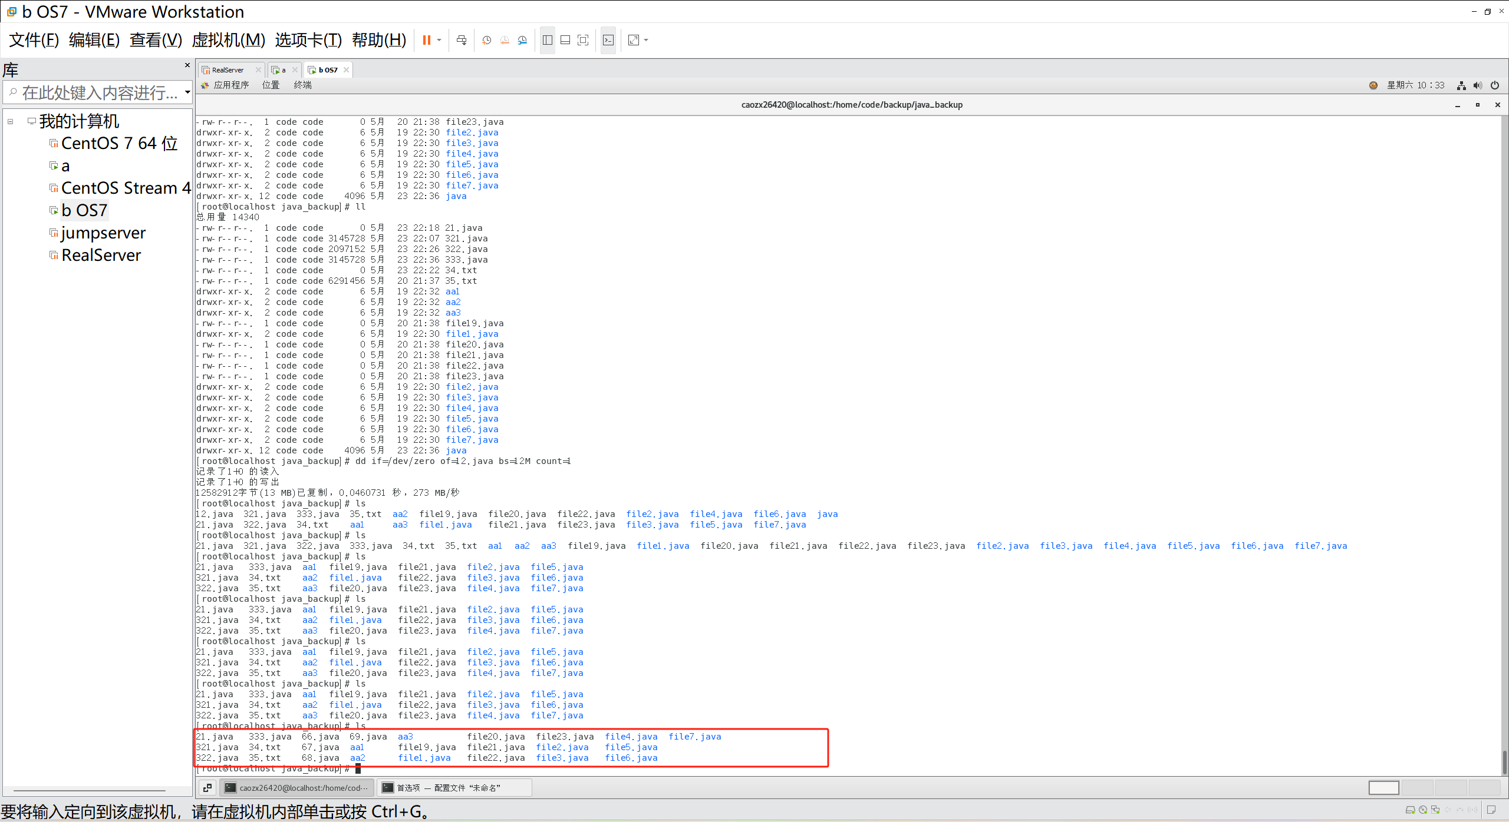Open the library search box dropdown arrow
Viewport: 1509px width, 822px height.
point(187,92)
